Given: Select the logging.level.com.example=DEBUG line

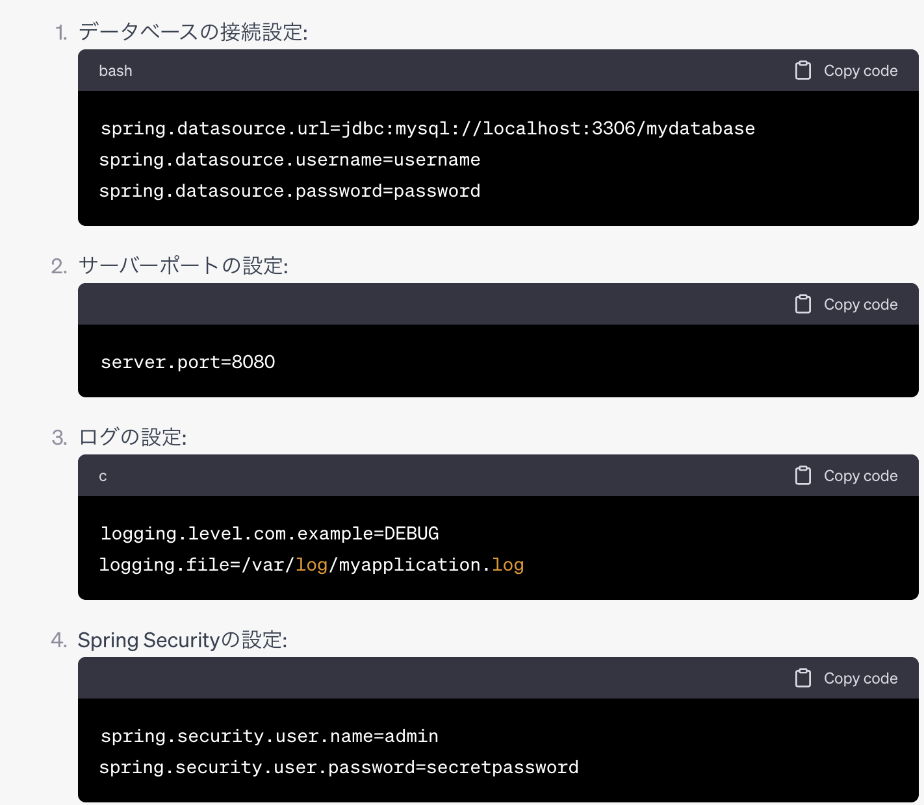Looking at the screenshot, I should coord(269,532).
